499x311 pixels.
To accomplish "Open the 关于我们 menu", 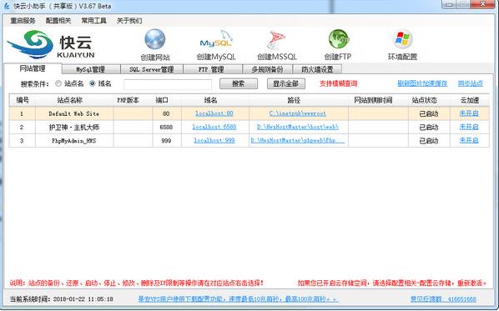I will click(129, 21).
